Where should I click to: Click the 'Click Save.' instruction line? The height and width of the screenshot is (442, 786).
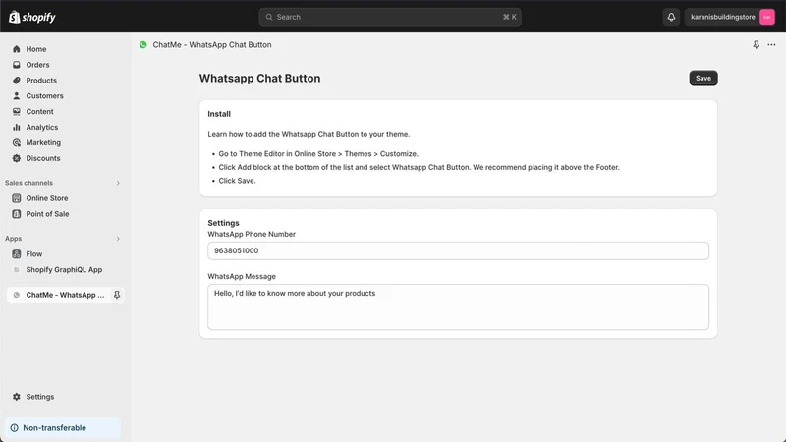click(237, 181)
